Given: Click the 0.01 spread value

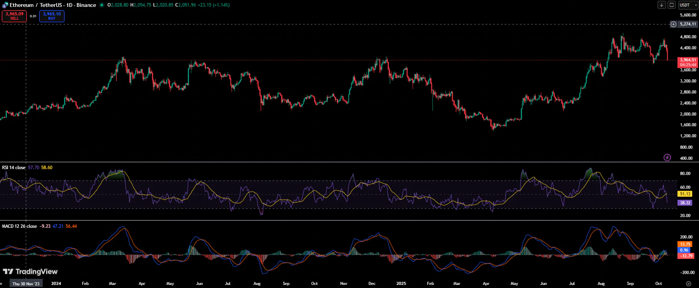Looking at the screenshot, I should pos(33,16).
